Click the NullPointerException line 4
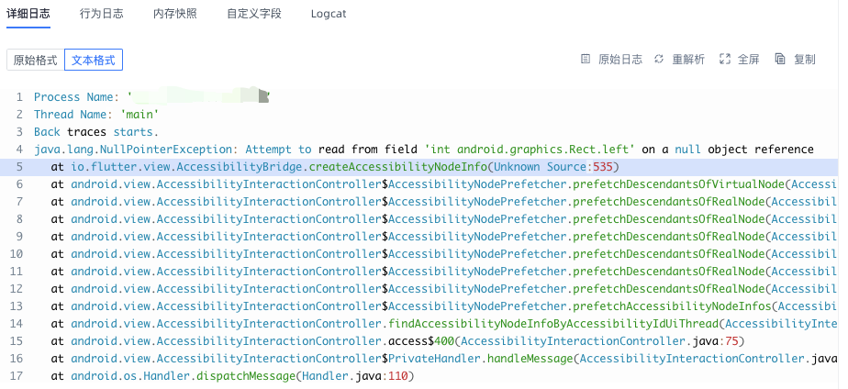848x389 pixels. coord(424,150)
